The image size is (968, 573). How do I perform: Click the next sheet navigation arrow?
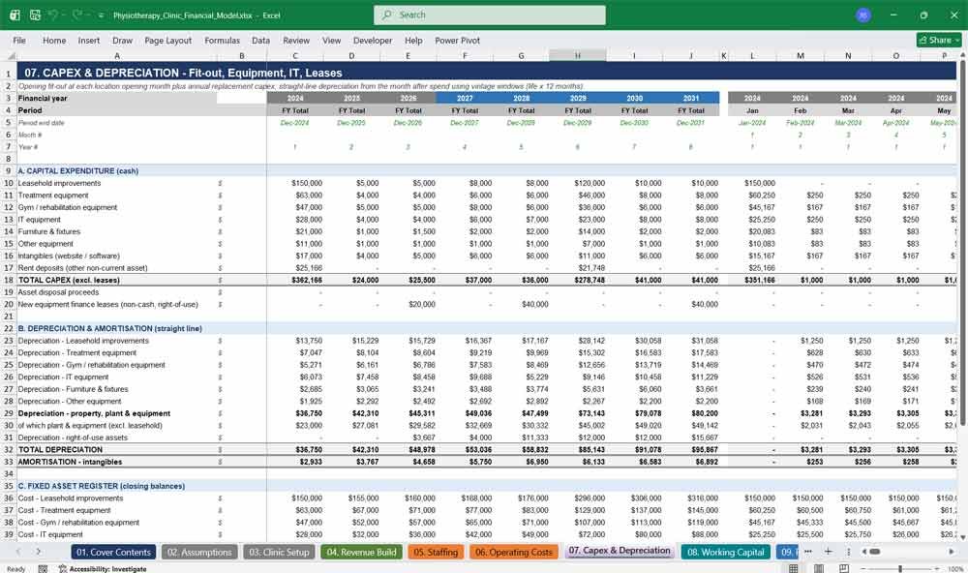coord(39,552)
